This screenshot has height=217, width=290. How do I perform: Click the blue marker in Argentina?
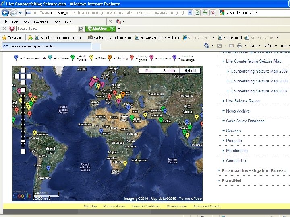(x=48, y=168)
